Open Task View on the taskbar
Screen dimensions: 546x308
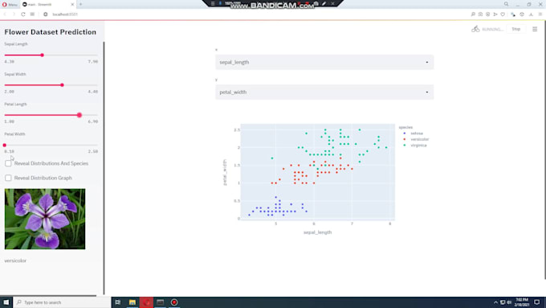tap(118, 302)
